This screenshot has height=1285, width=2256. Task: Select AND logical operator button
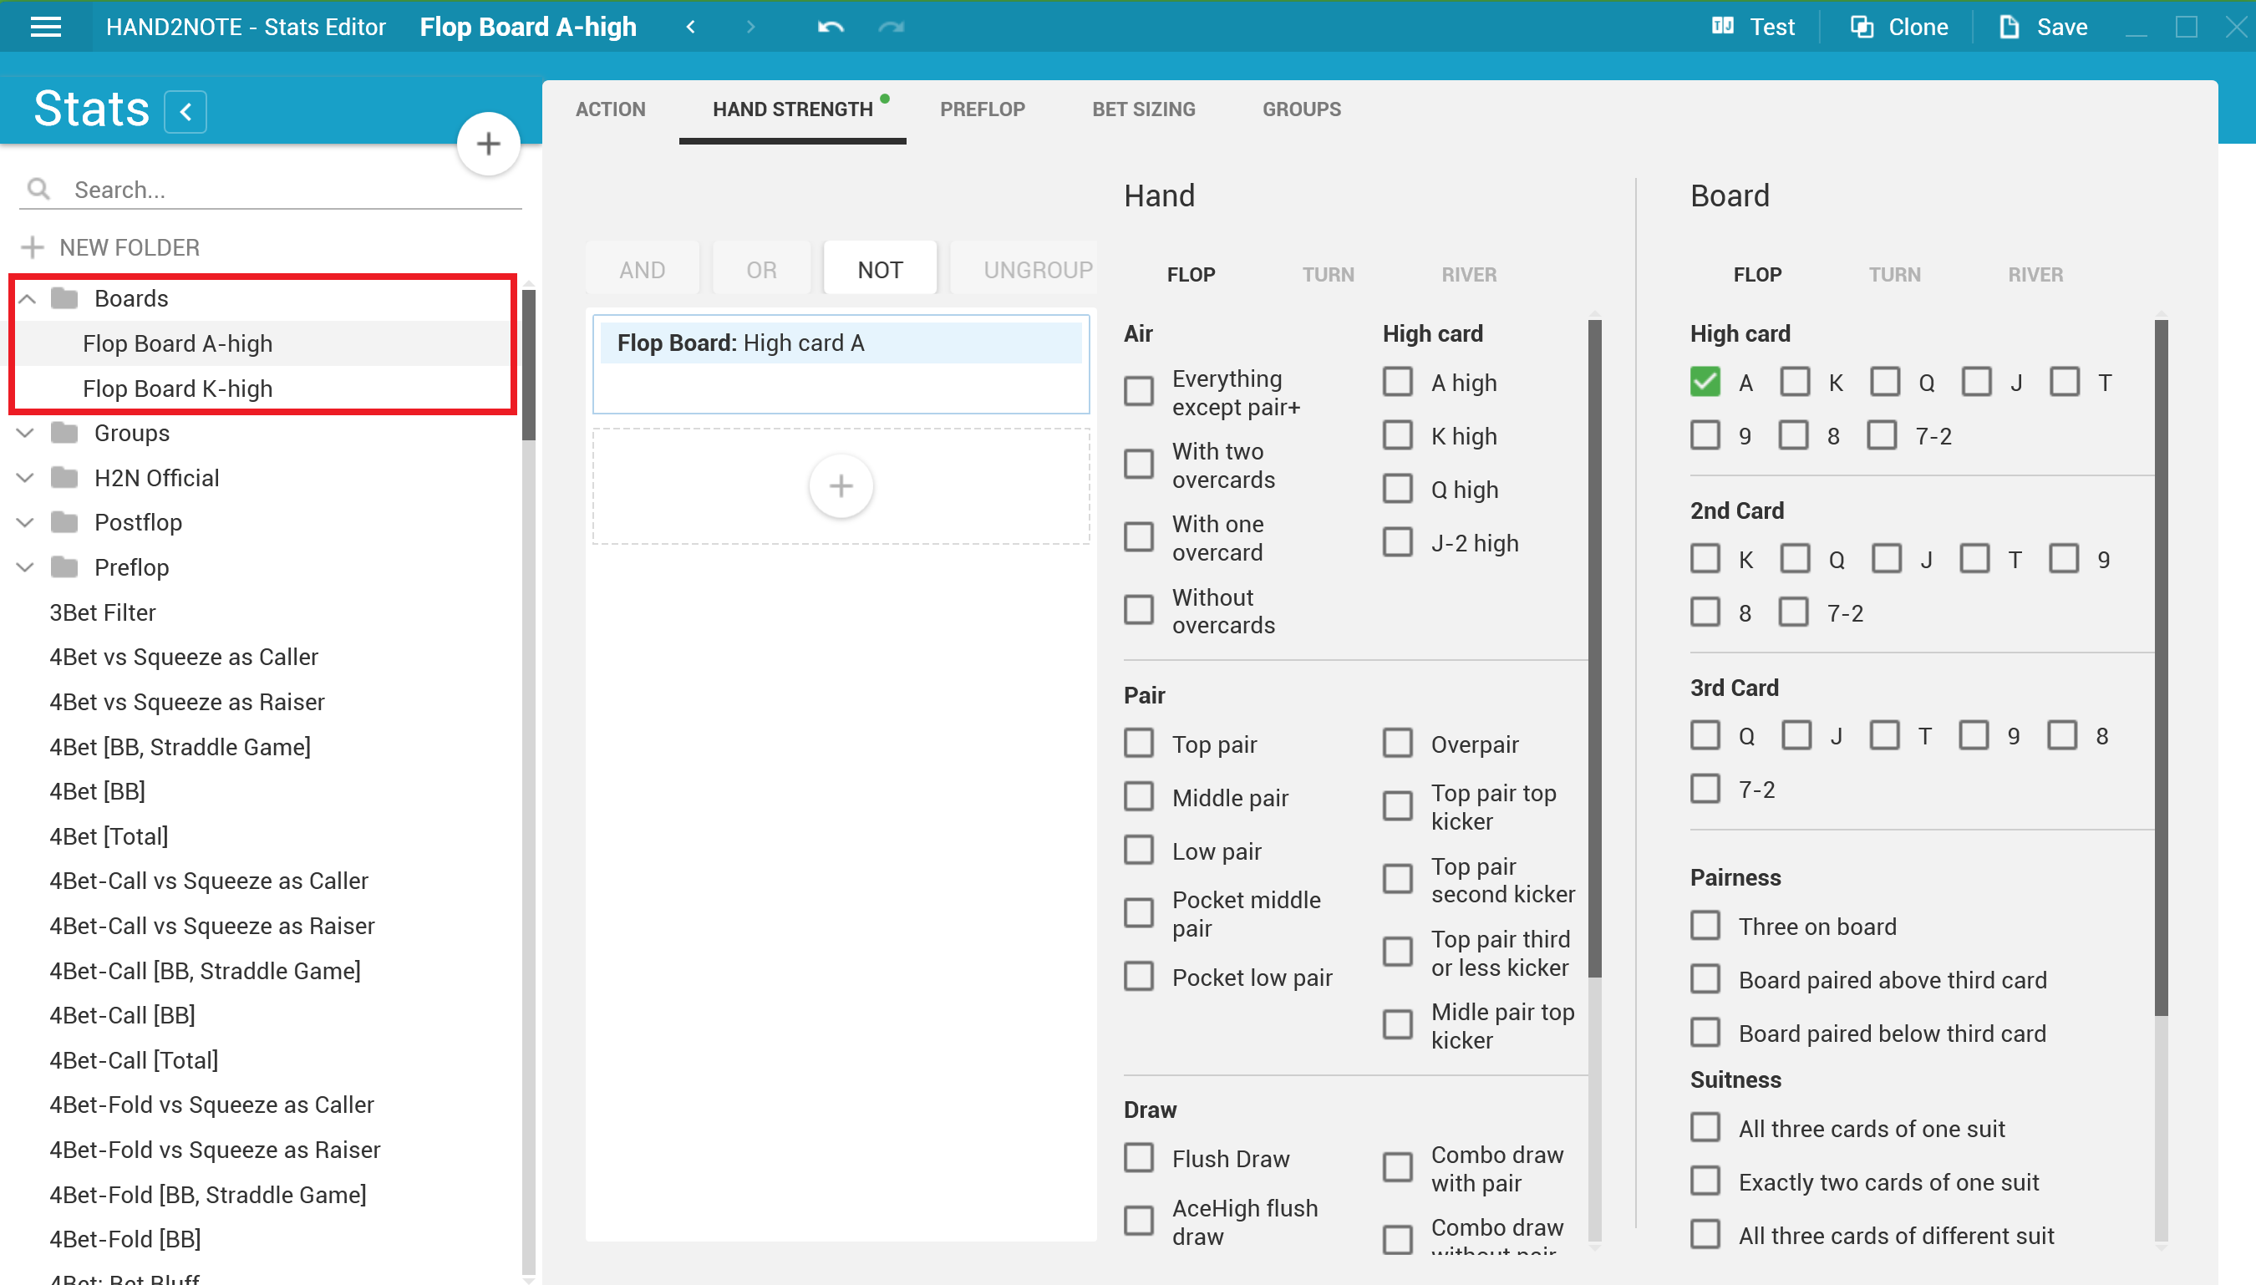pos(642,268)
